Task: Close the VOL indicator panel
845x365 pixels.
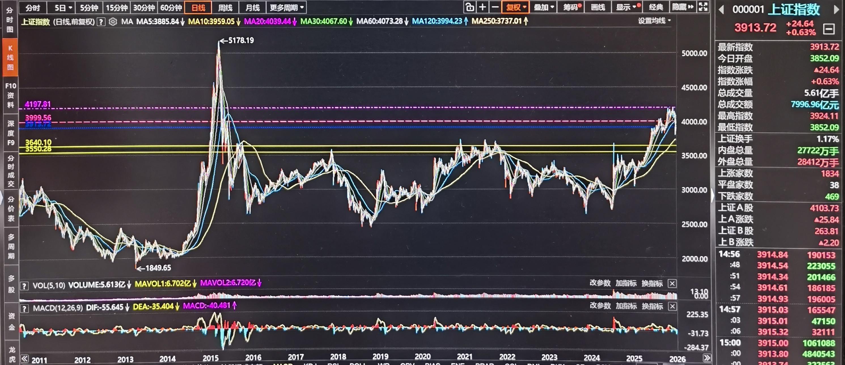Action: (x=672, y=283)
